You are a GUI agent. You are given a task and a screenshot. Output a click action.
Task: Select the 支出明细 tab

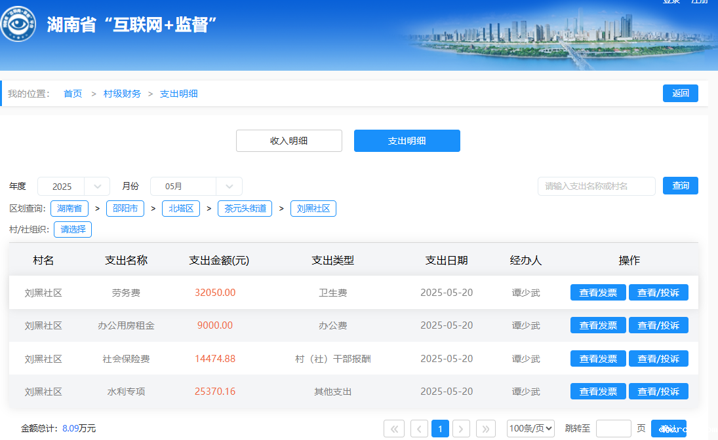point(407,141)
